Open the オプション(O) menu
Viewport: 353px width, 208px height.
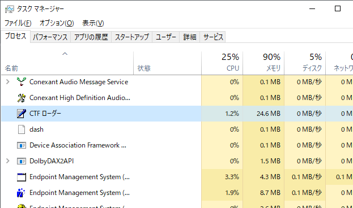57,23
